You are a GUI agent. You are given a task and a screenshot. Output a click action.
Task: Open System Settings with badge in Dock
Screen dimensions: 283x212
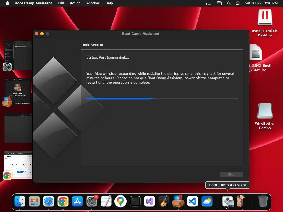[92, 201]
